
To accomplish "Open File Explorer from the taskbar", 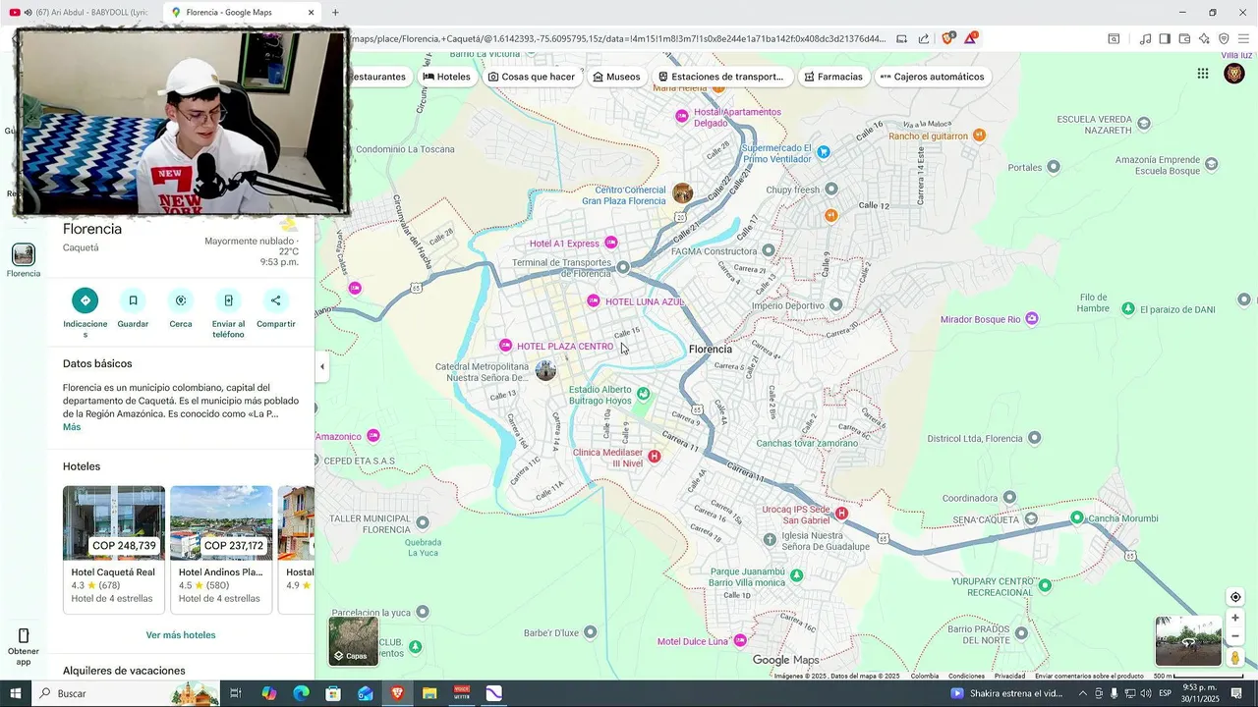I will click(429, 693).
